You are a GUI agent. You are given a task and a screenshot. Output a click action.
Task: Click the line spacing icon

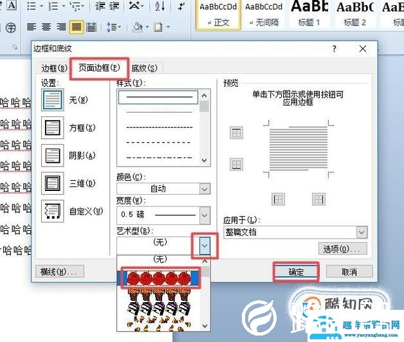111,27
